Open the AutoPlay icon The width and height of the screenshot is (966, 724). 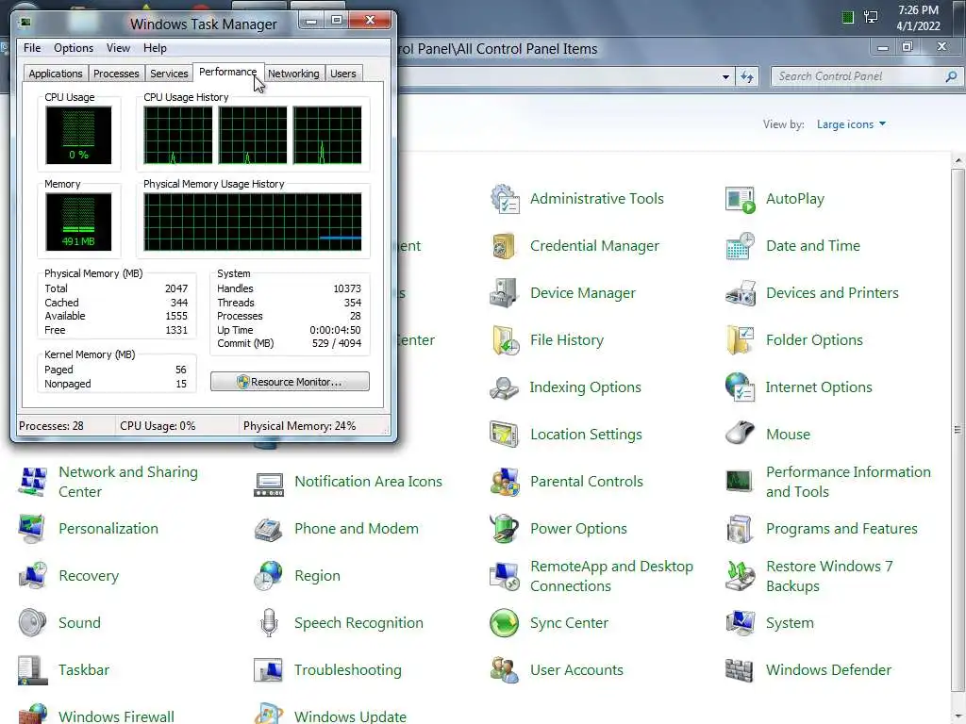(x=740, y=199)
